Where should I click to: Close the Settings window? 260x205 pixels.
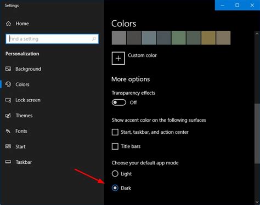tap(252, 5)
